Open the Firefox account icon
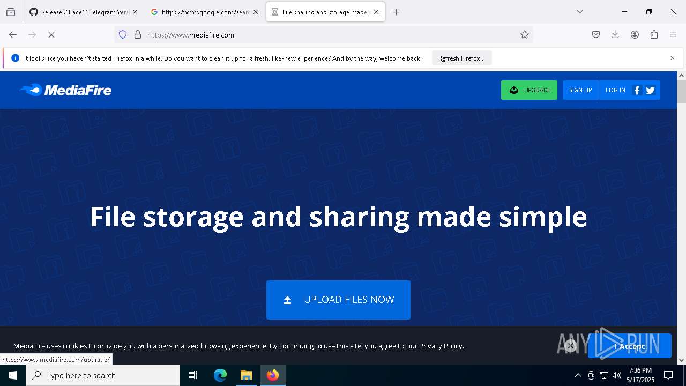This screenshot has height=386, width=686. click(x=635, y=35)
